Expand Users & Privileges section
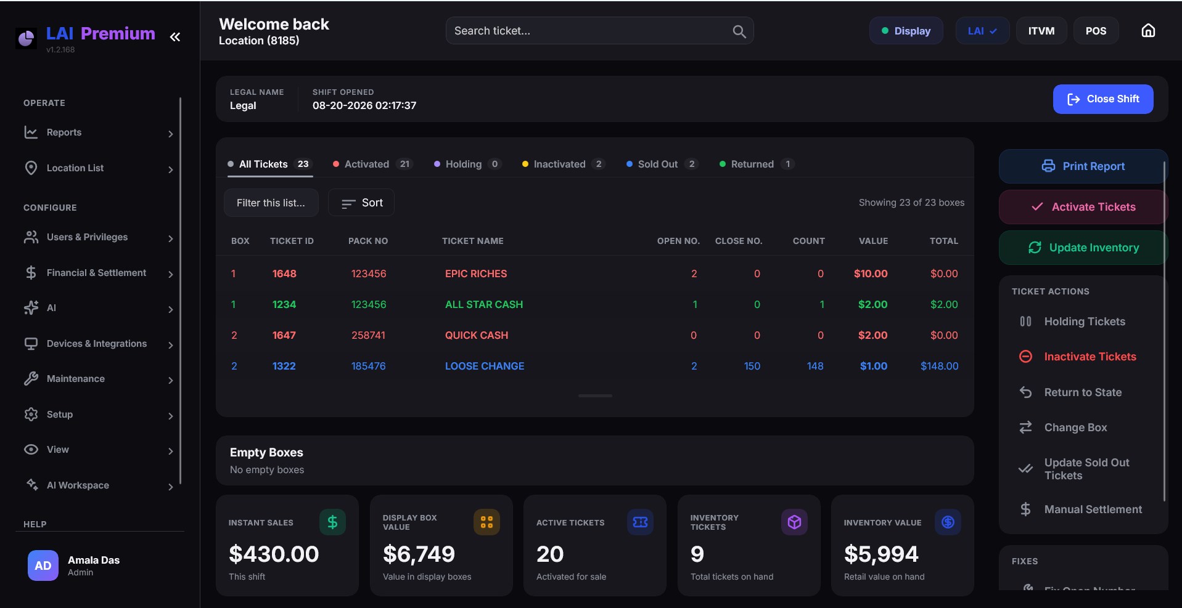 click(99, 237)
